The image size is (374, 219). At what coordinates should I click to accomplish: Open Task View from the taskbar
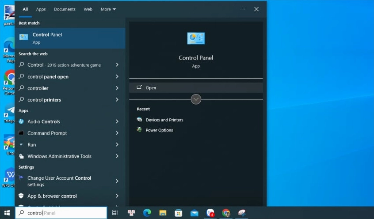115,213
